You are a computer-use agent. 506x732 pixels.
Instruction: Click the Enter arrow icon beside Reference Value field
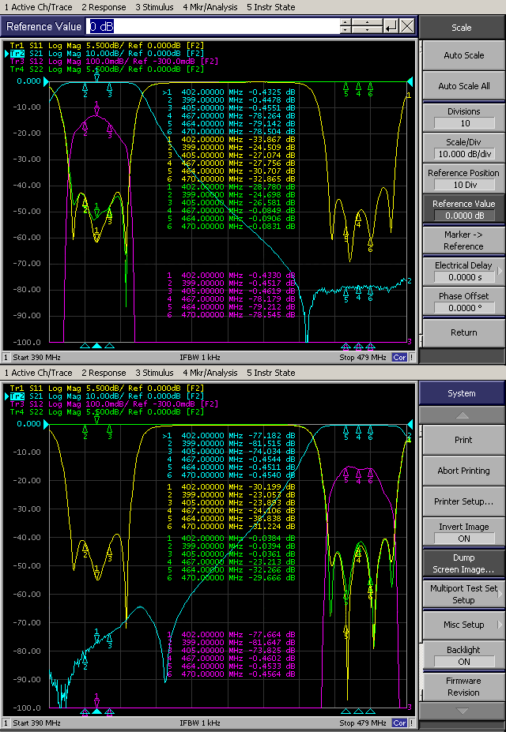pos(391,26)
